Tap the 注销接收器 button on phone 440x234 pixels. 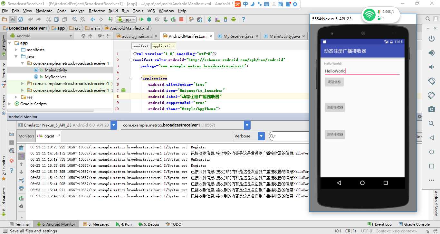tap(335, 134)
